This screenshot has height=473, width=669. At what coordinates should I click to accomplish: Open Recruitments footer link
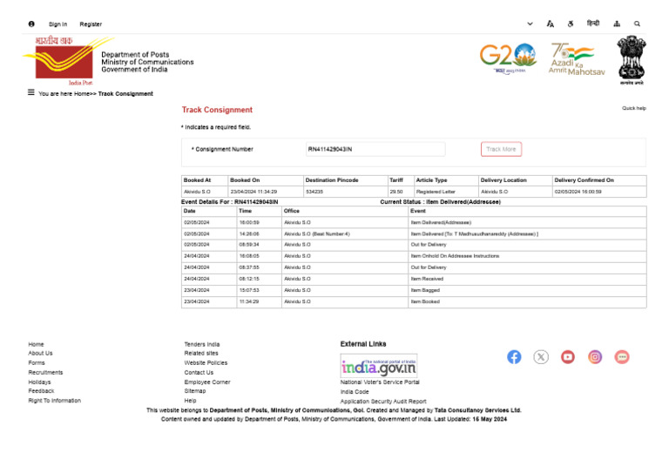coord(45,372)
